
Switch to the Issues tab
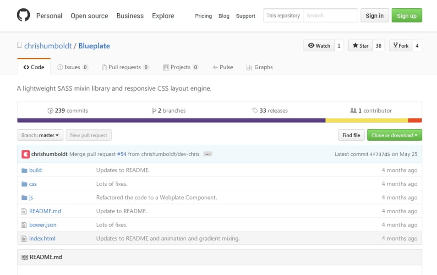pyautogui.click(x=73, y=67)
